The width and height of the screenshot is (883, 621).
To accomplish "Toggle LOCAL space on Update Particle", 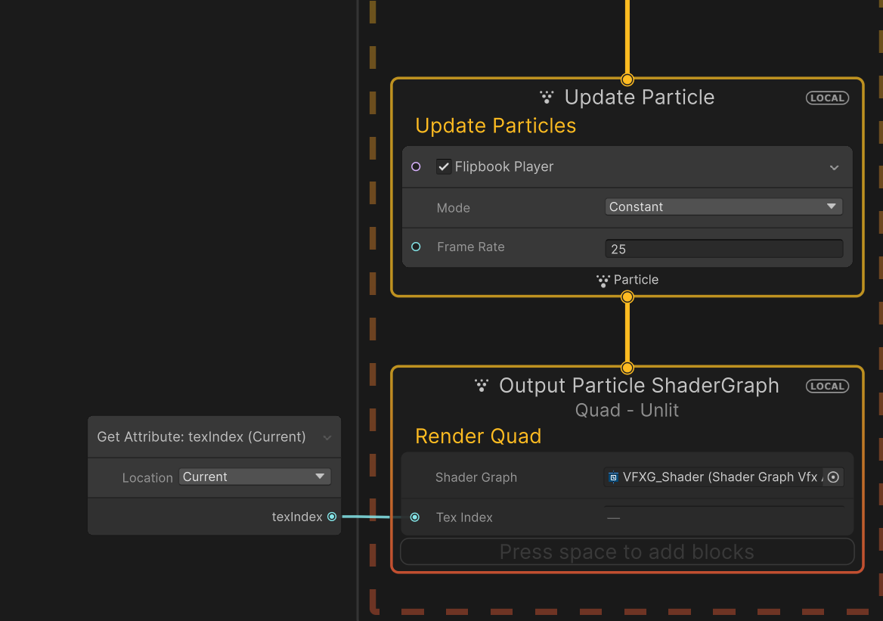I will [827, 98].
